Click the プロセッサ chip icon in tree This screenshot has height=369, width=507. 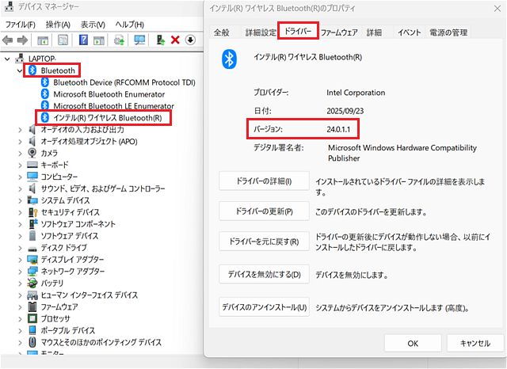pyautogui.click(x=32, y=318)
